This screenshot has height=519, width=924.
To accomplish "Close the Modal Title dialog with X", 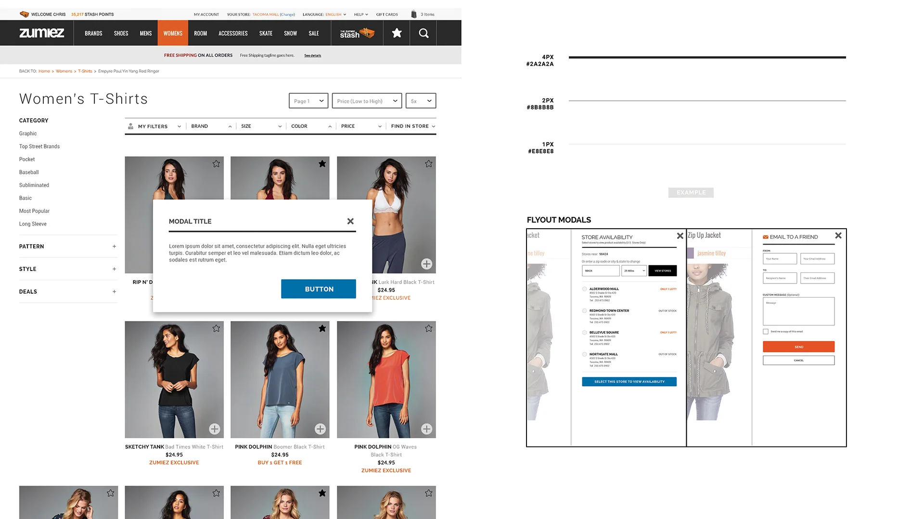I will tap(350, 221).
